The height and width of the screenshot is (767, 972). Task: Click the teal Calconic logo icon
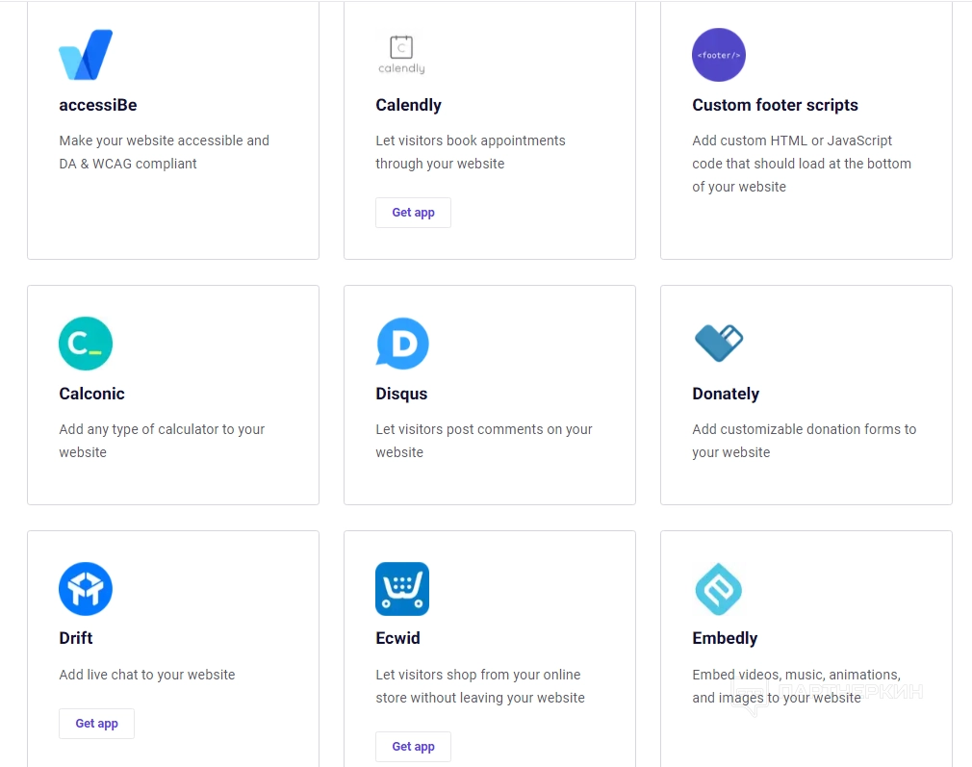[x=86, y=344]
